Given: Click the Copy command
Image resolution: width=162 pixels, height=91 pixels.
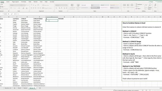Looking at the screenshot, I should (2, 7).
